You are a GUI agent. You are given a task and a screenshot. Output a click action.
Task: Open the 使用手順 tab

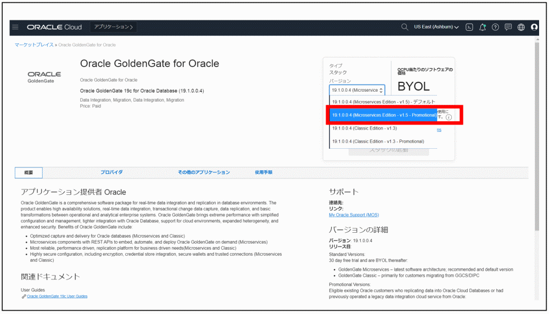(264, 172)
